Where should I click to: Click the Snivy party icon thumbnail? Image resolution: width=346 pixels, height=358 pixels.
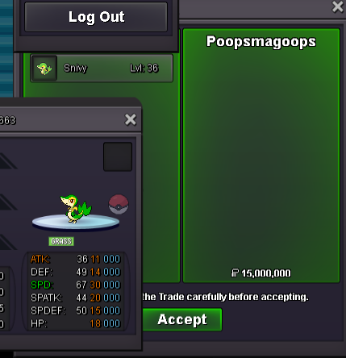[44, 69]
